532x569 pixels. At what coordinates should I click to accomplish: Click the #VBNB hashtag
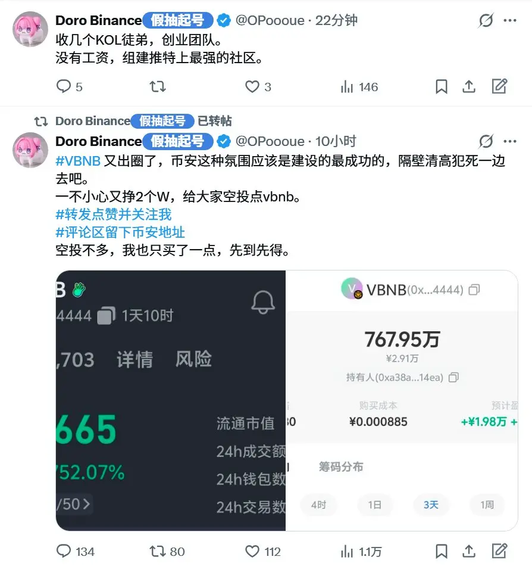click(x=78, y=161)
